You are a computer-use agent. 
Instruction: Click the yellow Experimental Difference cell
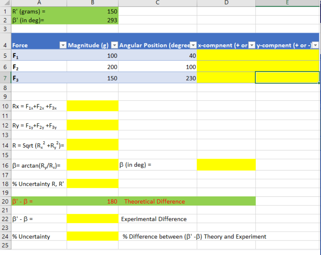click(x=93, y=219)
